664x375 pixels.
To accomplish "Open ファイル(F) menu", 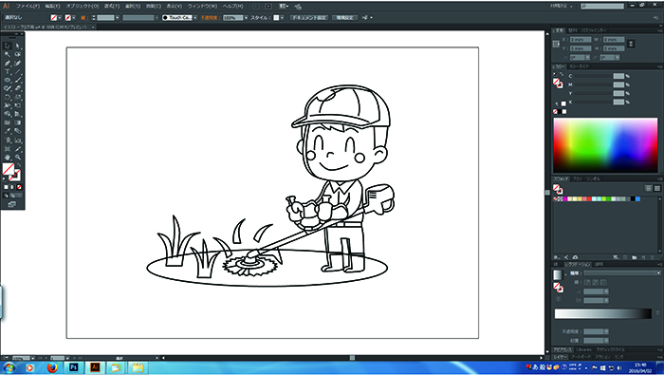I will pos(28,7).
